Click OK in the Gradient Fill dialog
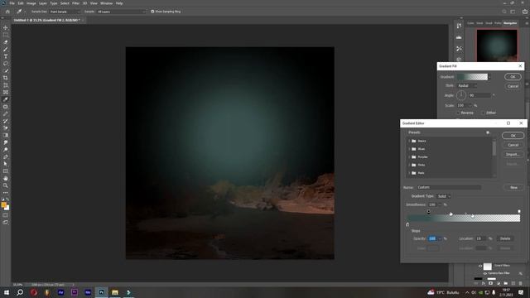The width and height of the screenshot is (530, 298). click(x=513, y=77)
